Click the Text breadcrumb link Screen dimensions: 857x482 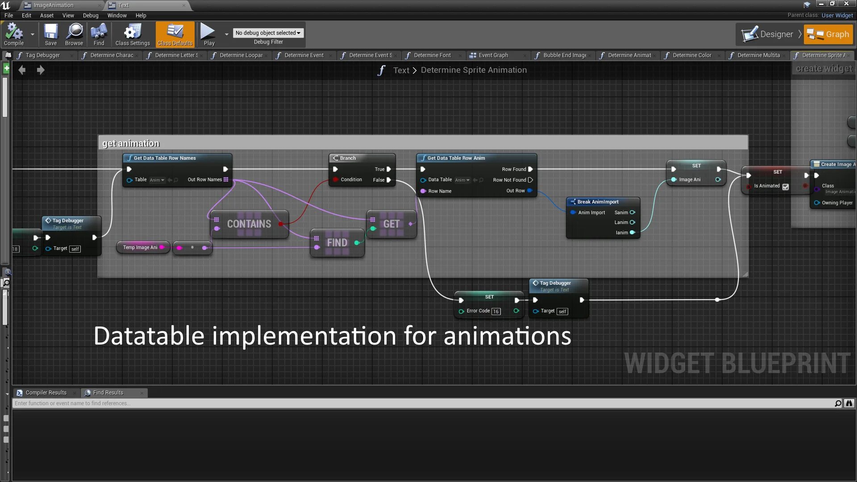(x=400, y=70)
